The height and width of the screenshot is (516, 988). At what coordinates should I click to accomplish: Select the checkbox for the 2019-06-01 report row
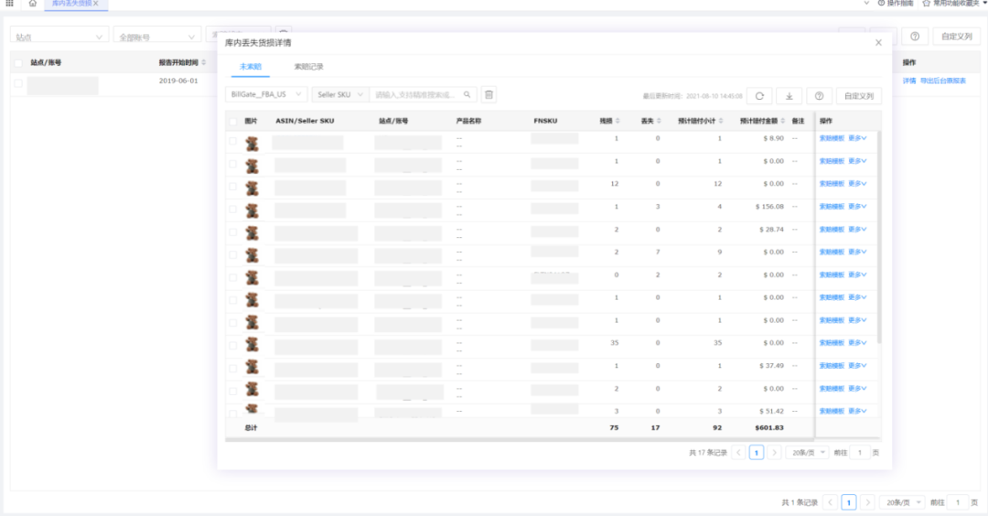coord(18,83)
